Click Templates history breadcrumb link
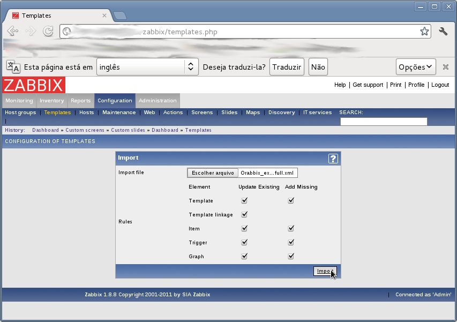 coord(198,130)
